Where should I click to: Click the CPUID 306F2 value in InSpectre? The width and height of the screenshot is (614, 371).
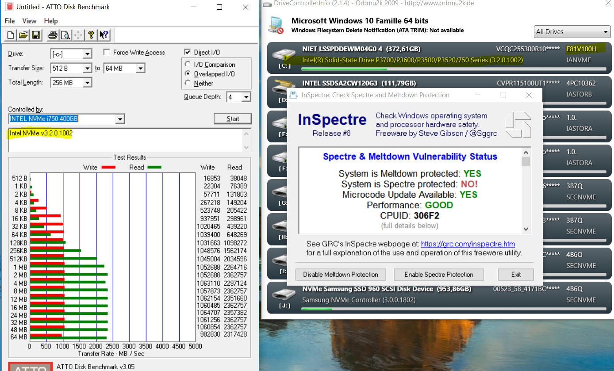point(426,216)
